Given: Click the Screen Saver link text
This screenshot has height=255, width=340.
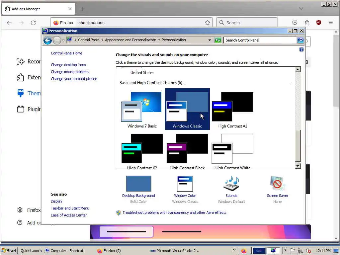Looking at the screenshot, I should tap(278, 196).
